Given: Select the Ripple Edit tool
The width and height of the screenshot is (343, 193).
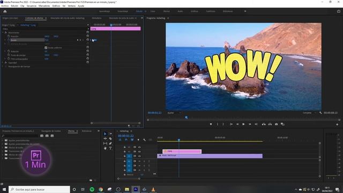Looking at the screenshot, I should coord(105,138).
